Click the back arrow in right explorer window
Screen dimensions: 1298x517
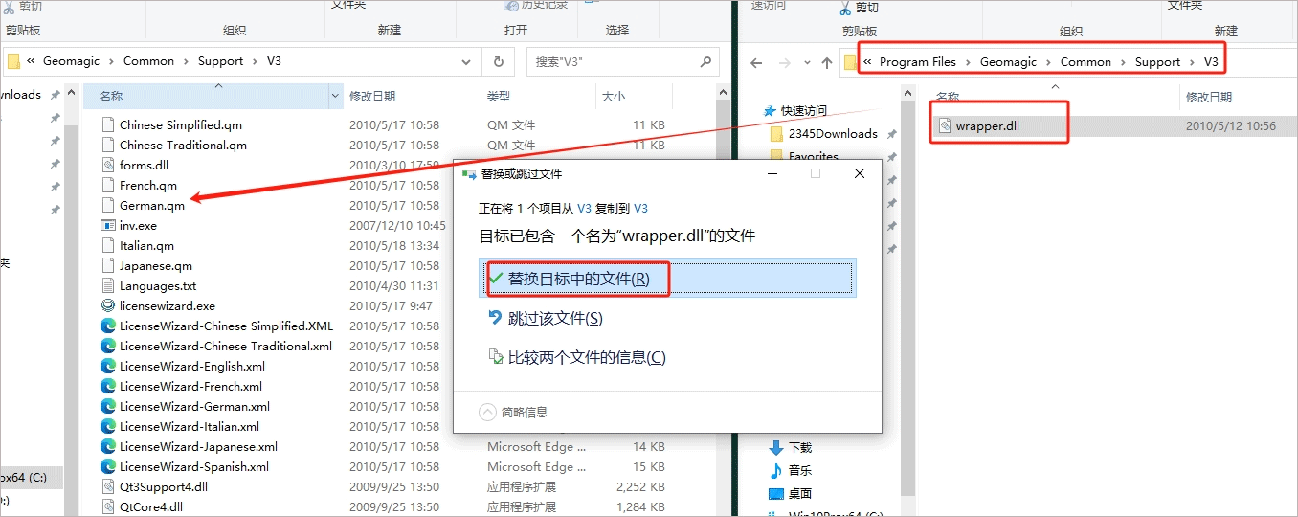coord(756,62)
